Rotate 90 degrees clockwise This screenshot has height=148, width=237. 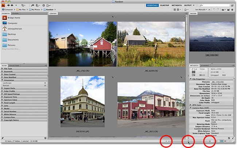click(218, 9)
